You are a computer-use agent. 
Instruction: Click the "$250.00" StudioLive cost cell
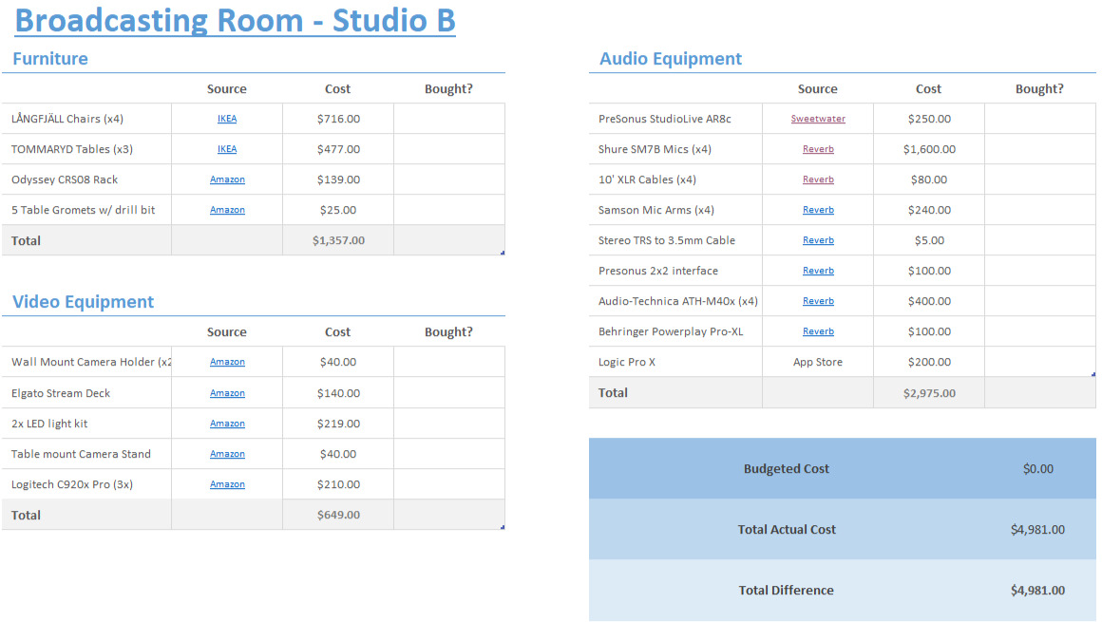(x=929, y=119)
